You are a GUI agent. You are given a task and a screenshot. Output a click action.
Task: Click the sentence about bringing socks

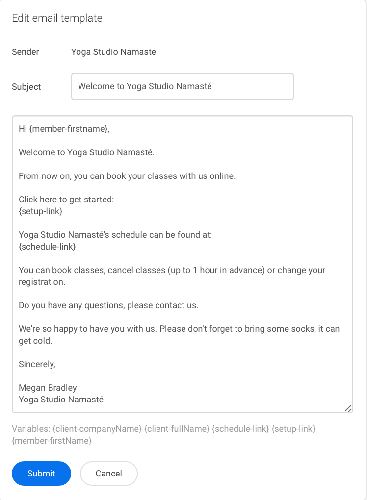tap(179, 335)
